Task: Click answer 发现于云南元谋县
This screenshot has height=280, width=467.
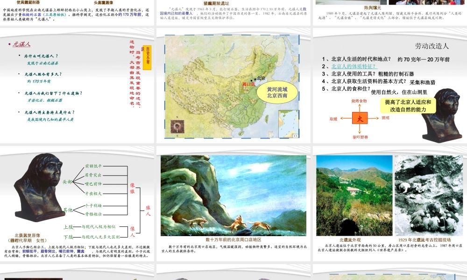Action: point(42,63)
